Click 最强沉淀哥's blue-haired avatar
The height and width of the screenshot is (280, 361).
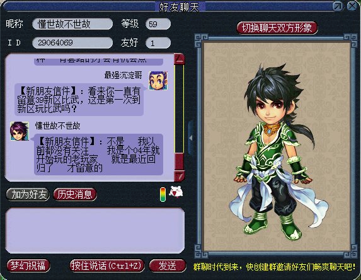(x=158, y=81)
